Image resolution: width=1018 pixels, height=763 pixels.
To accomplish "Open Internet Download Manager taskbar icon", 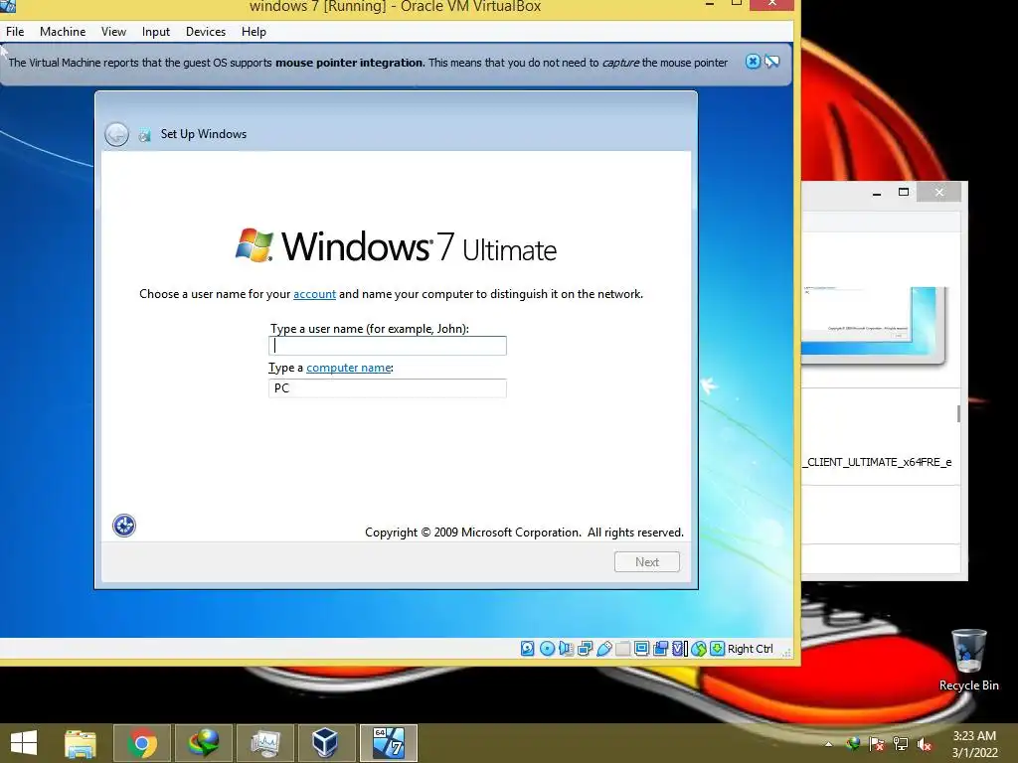I will tap(203, 743).
